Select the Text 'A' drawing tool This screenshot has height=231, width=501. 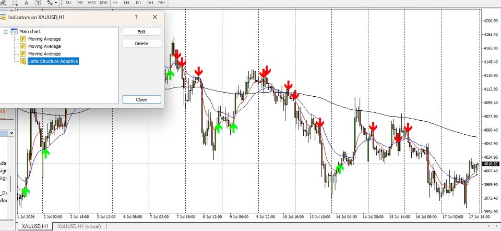(26, 3)
